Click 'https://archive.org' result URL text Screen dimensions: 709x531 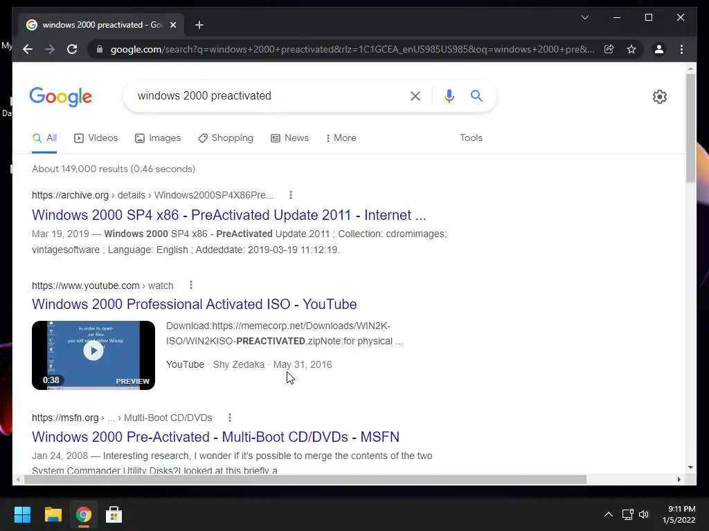pos(70,195)
